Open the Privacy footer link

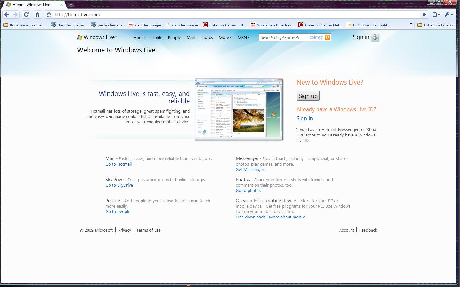pyautogui.click(x=125, y=230)
